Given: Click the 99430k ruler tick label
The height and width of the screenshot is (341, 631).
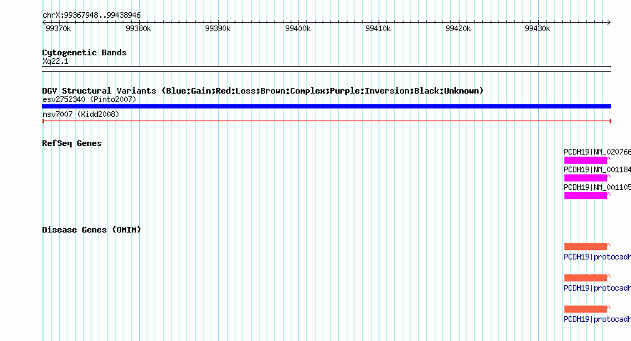Looking at the screenshot, I should point(537,28).
